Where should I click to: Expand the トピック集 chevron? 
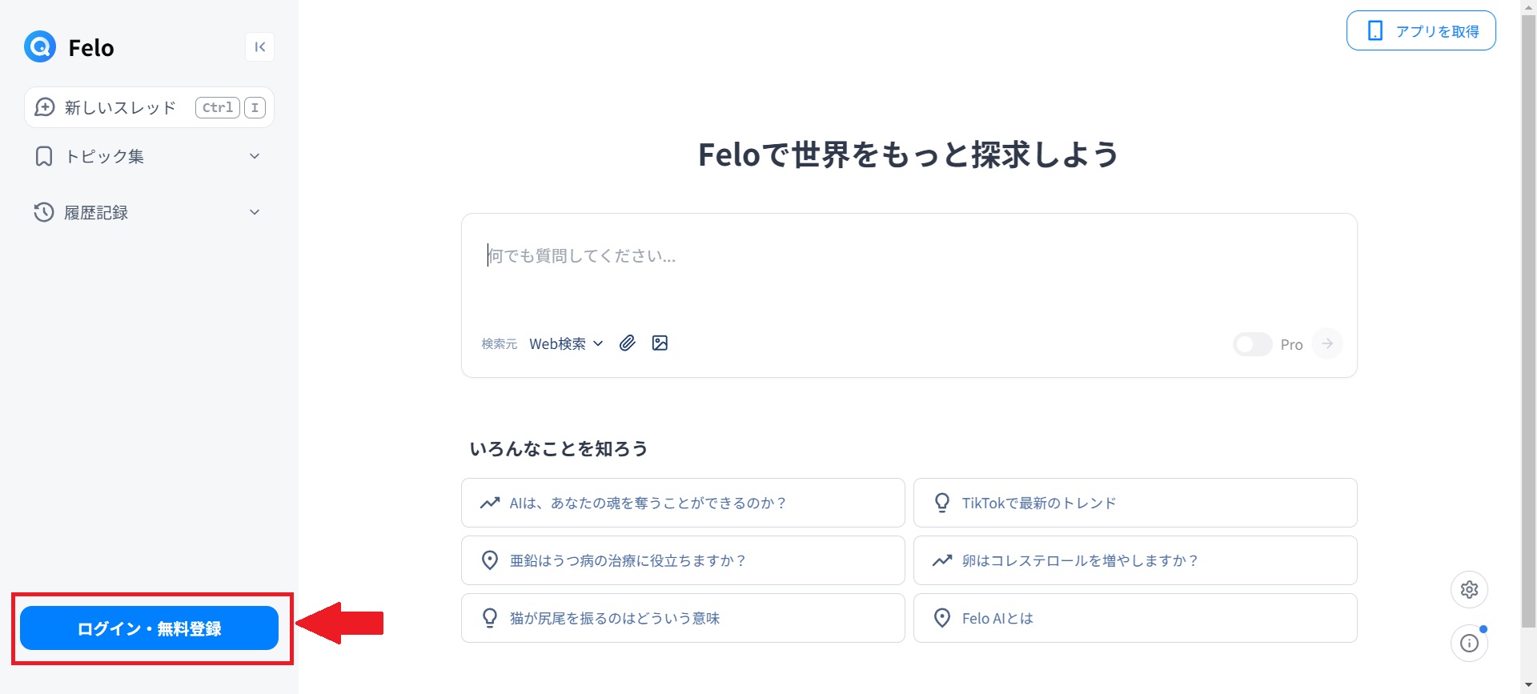254,156
